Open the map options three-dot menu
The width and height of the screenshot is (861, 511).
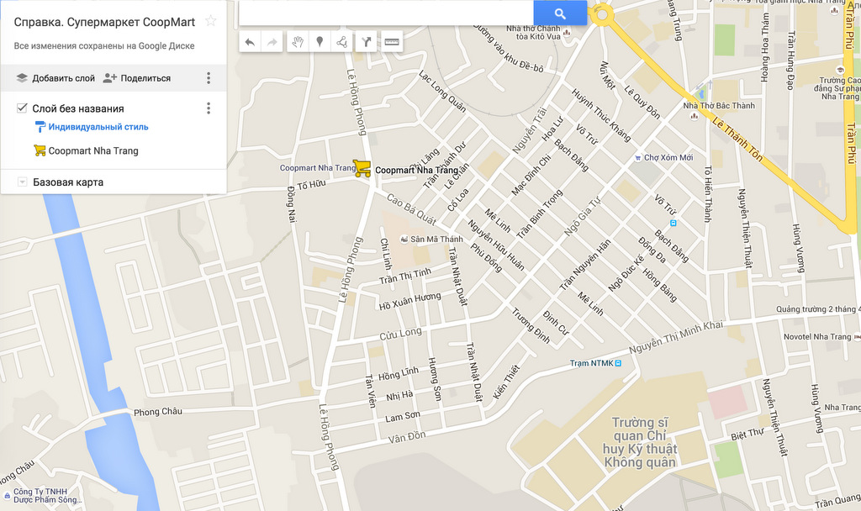209,78
